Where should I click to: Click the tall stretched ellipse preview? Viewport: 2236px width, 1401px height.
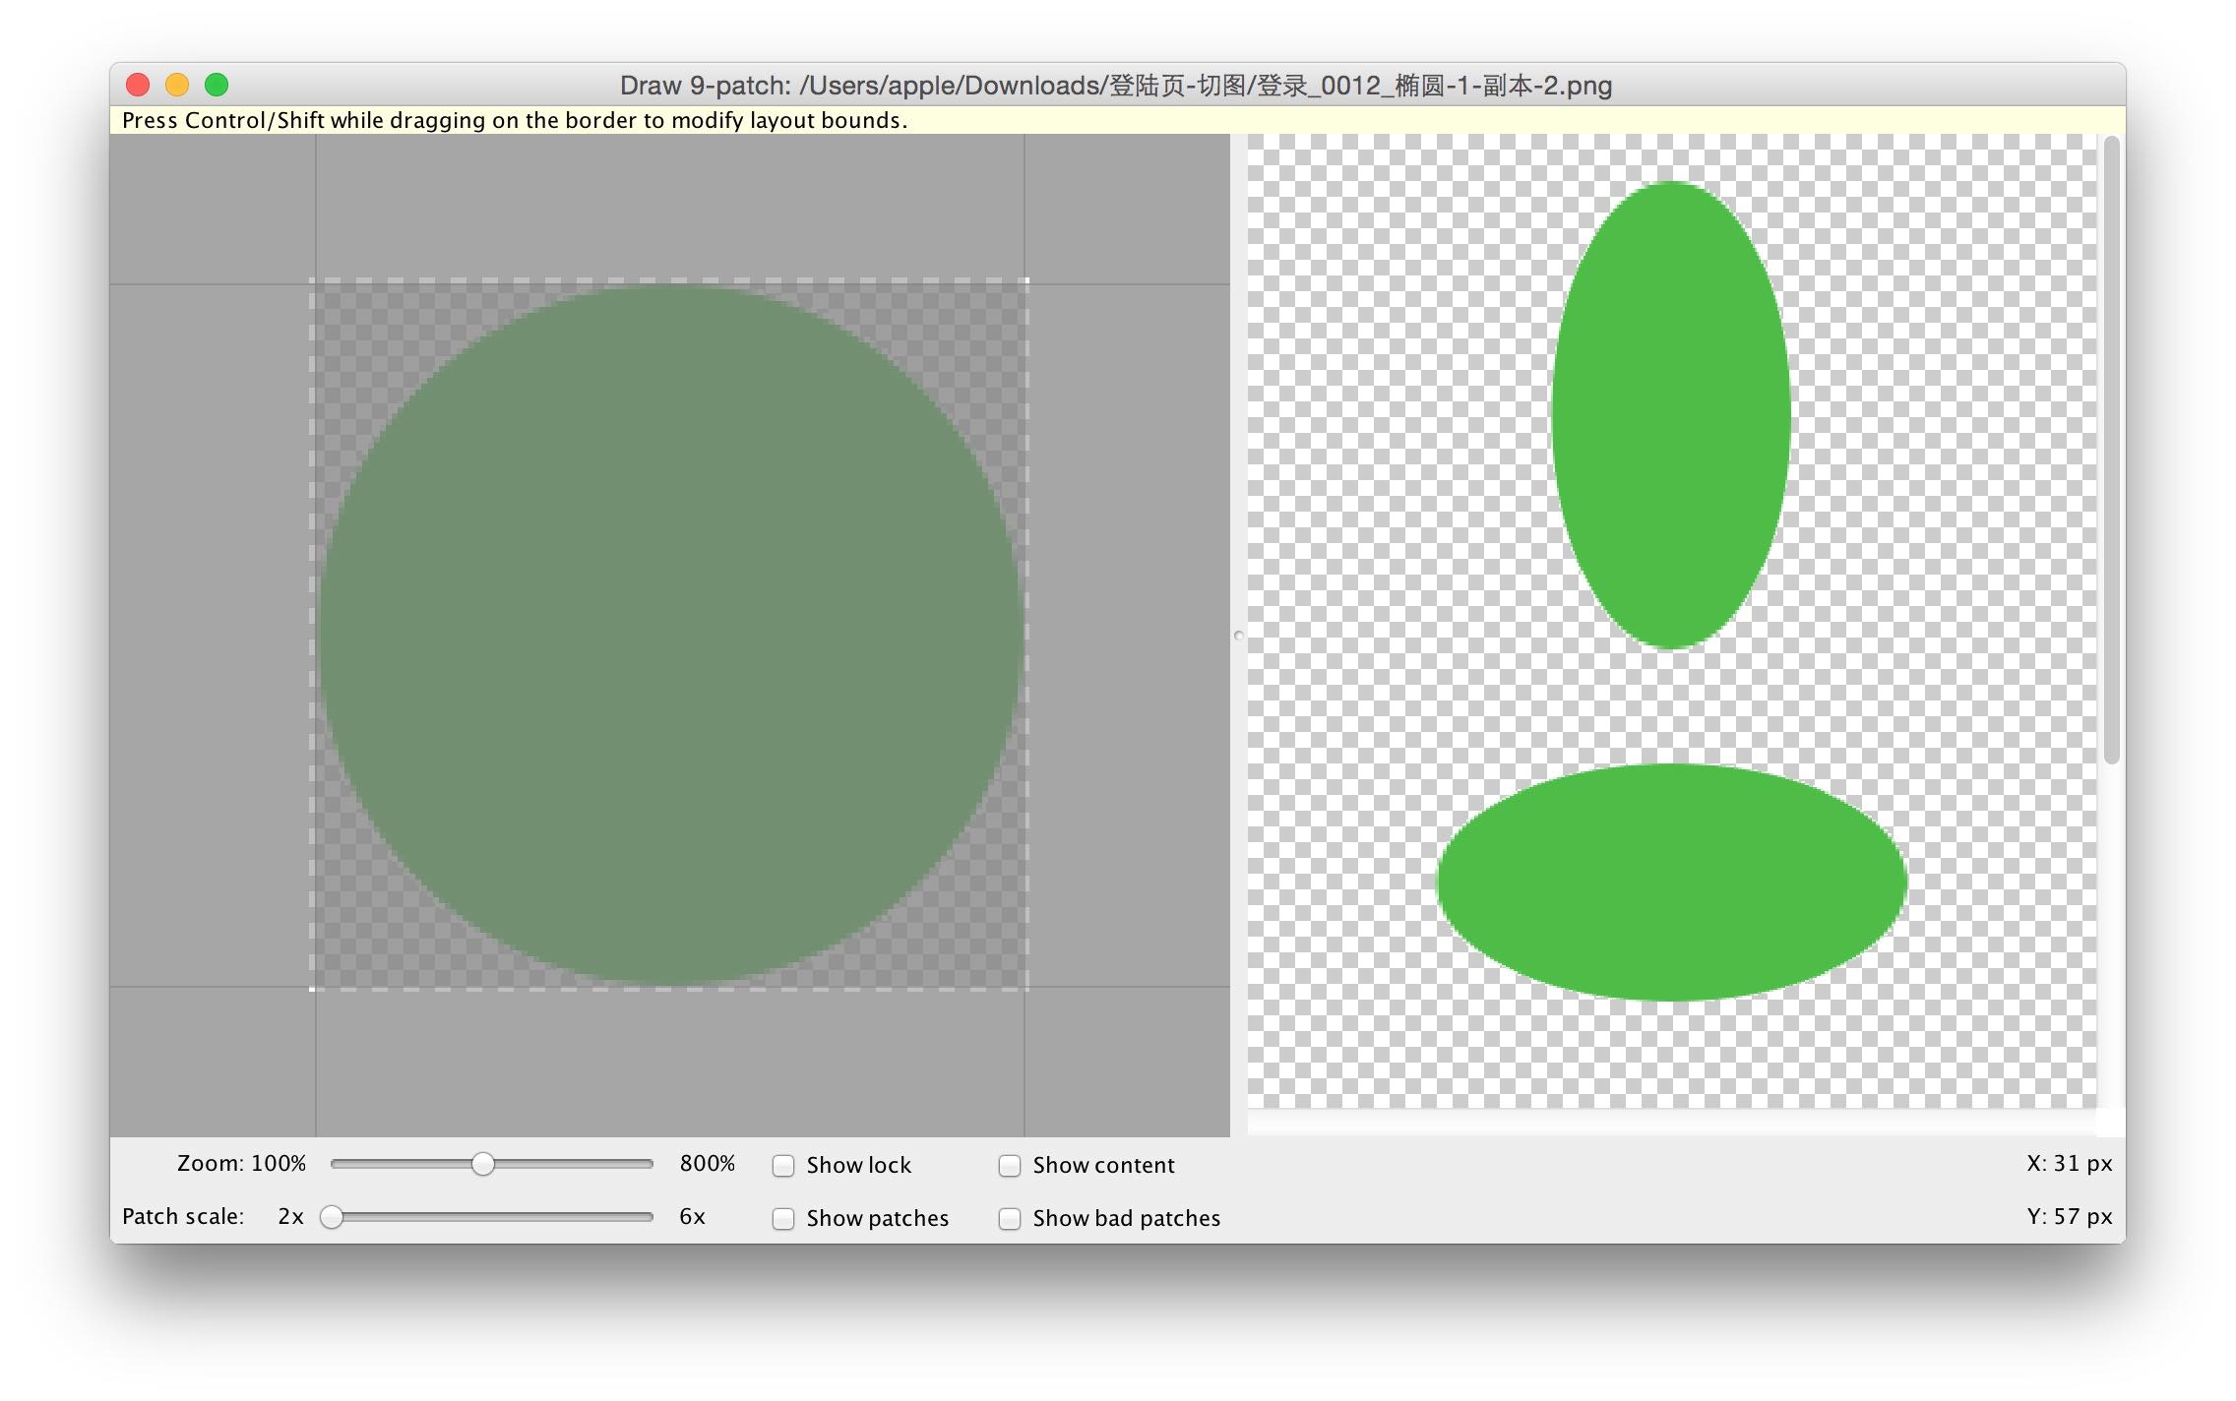[x=1670, y=415]
